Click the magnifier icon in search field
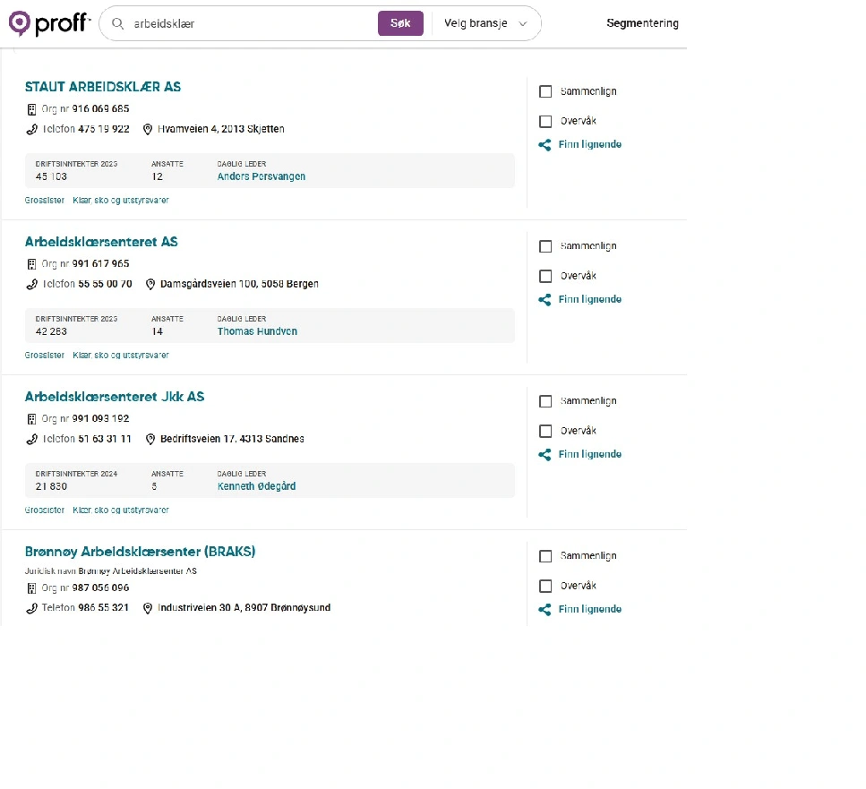866x789 pixels. pos(117,24)
